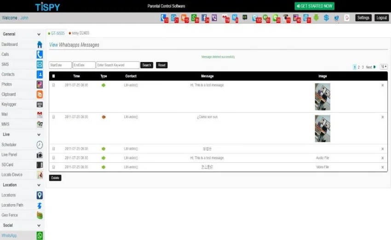The width and height of the screenshot is (391, 240).
Task: Delete the Video File message row with X
Action: tap(383, 167)
